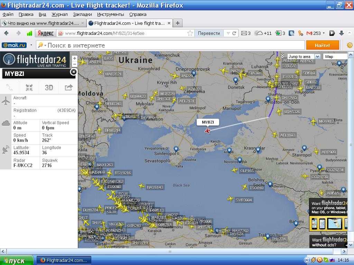Select the TSO810 aircraft near Sochi

tap(244, 187)
